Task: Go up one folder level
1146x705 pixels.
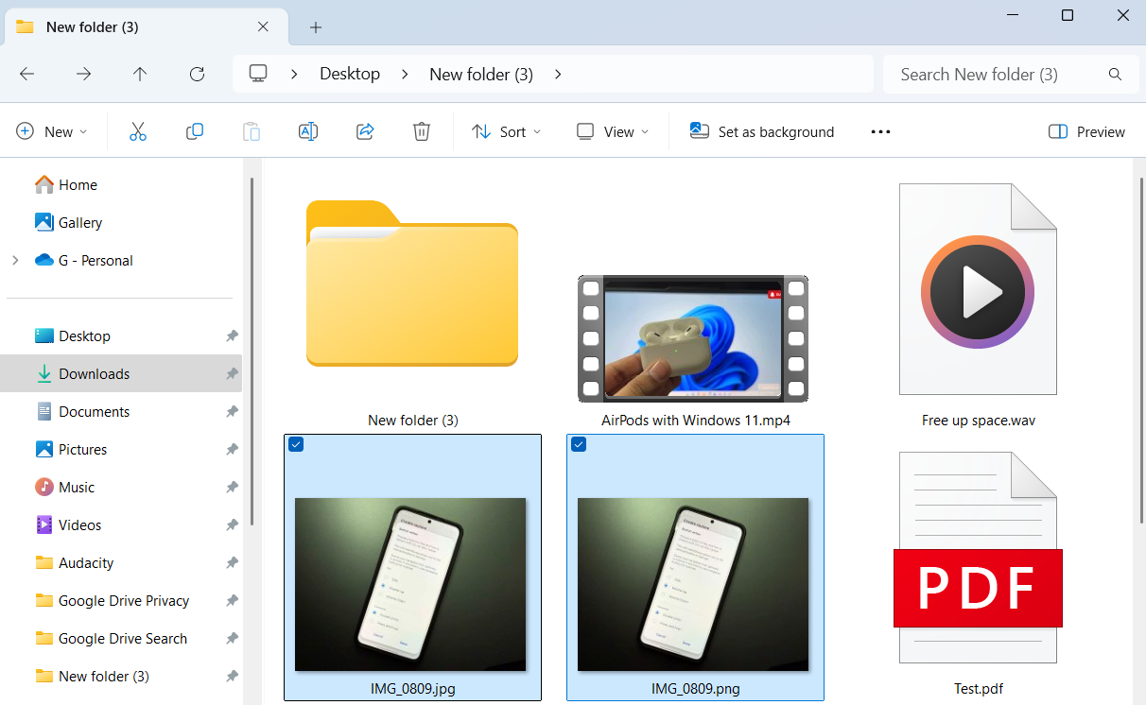Action: (x=140, y=74)
